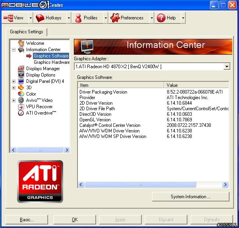Select Graphics Software tree item
This screenshot has width=239, height=228.
point(51,56)
